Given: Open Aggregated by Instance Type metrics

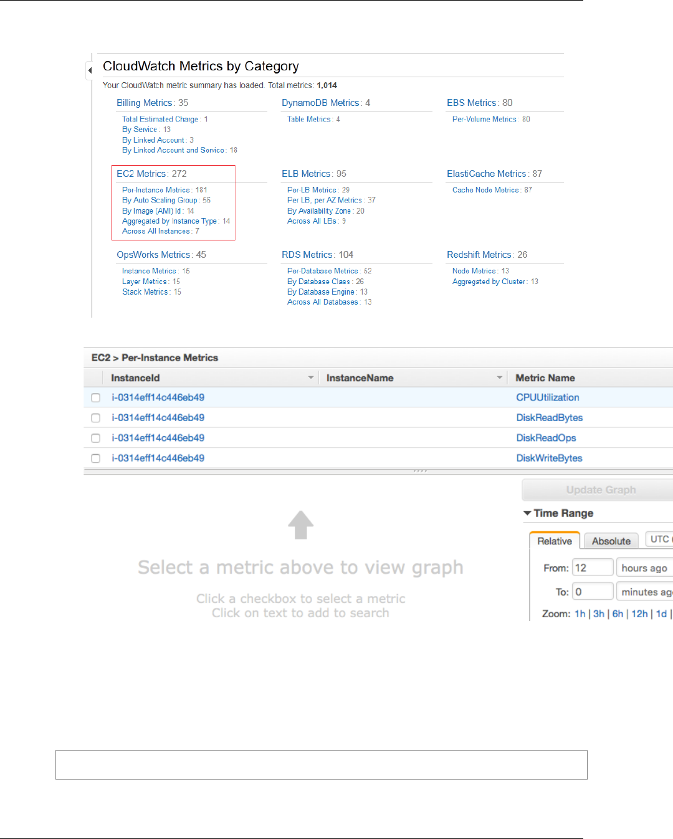Looking at the screenshot, I should [x=169, y=221].
